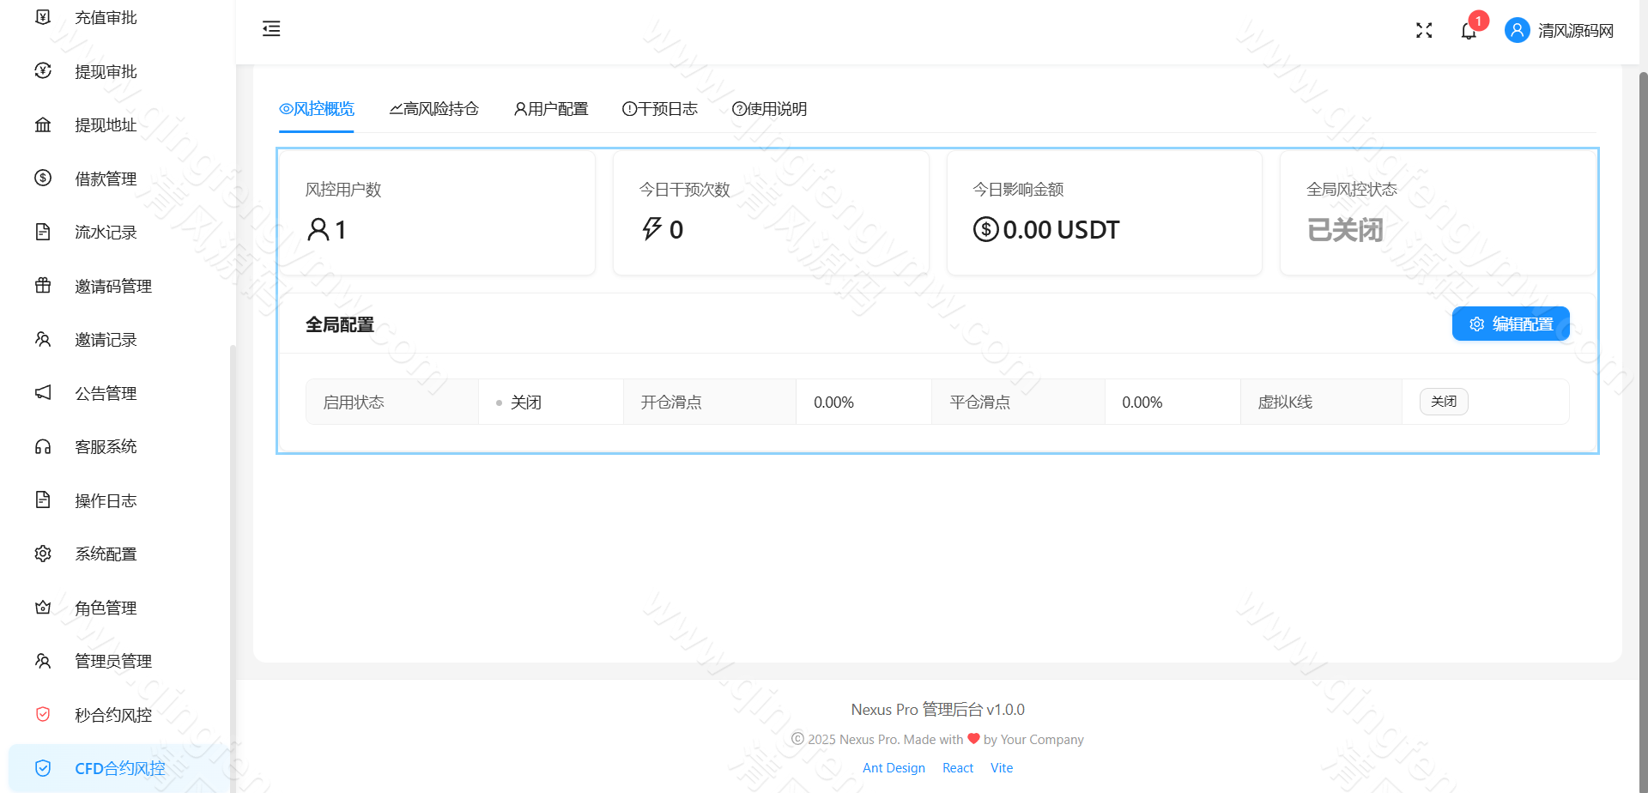Open the 干预日志 tab
Image resolution: width=1648 pixels, height=793 pixels.
pyautogui.click(x=661, y=109)
